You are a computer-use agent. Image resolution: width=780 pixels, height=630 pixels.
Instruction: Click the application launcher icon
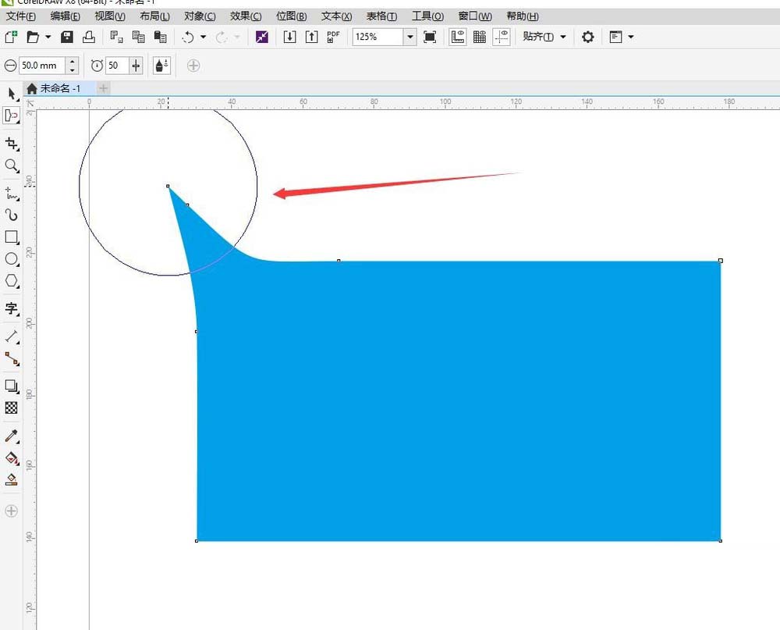pyautogui.click(x=616, y=37)
